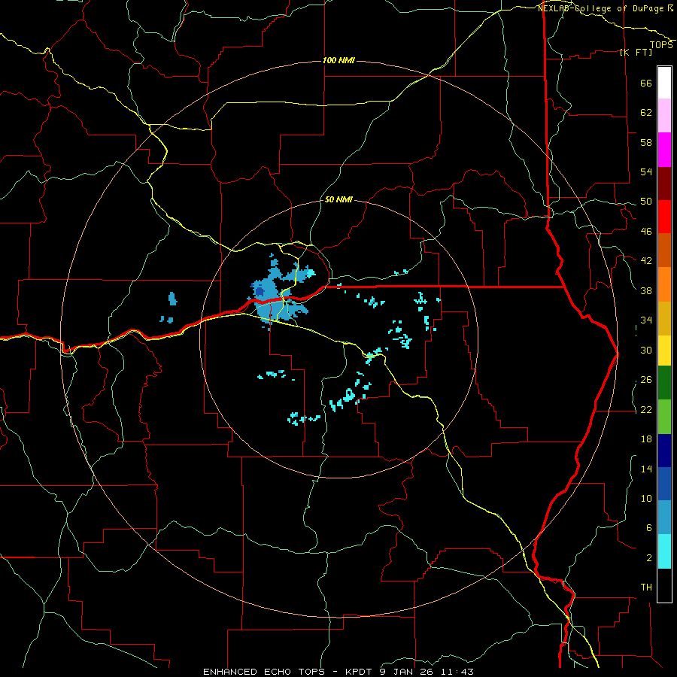Click the yellow 30 kft legend swatch
This screenshot has height=677, width=677.
(664, 351)
